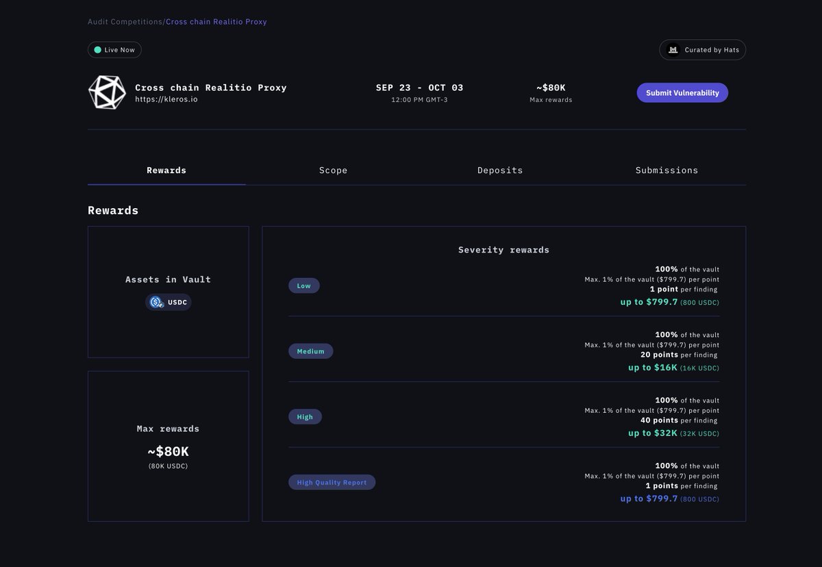The width and height of the screenshot is (822, 567).
Task: Click the Severity rewards heading
Action: point(503,250)
